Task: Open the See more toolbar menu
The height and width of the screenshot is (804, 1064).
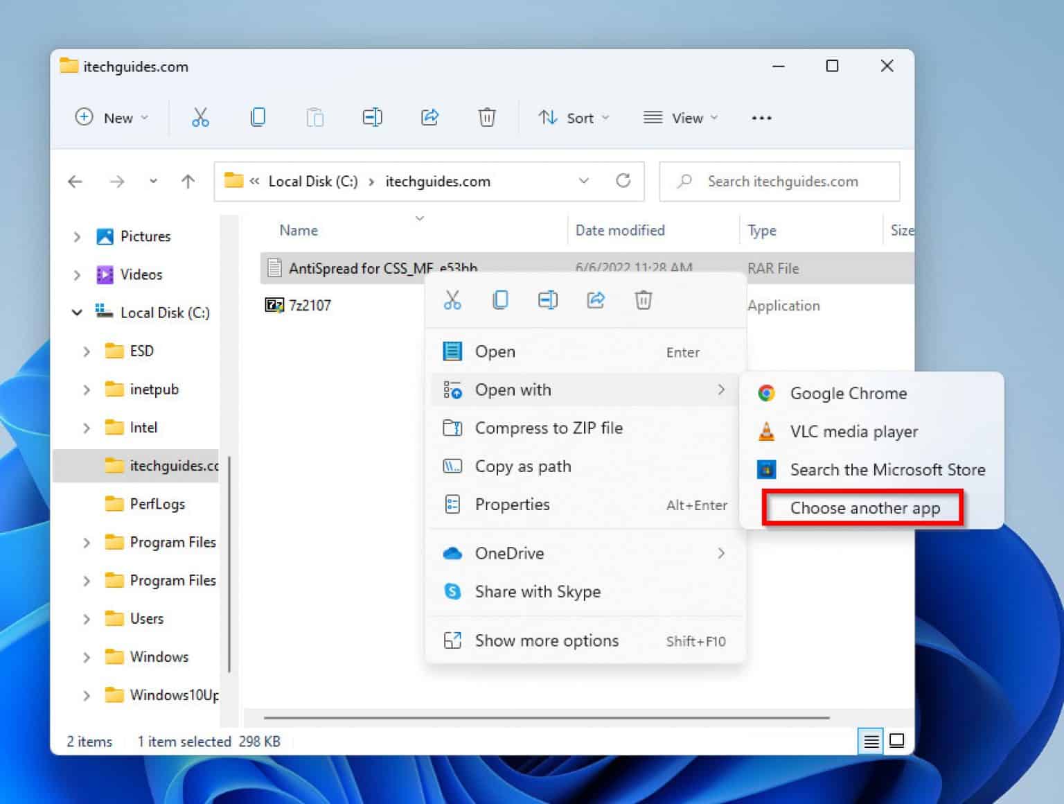Action: (761, 117)
